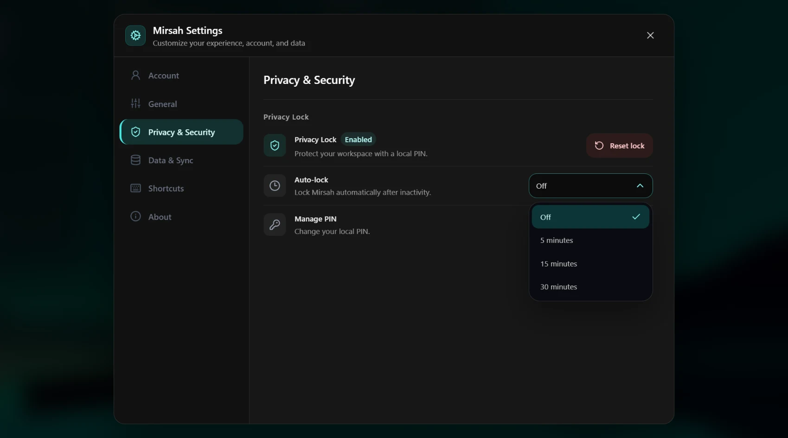Click the Reset lock button
788x438 pixels.
pos(620,146)
